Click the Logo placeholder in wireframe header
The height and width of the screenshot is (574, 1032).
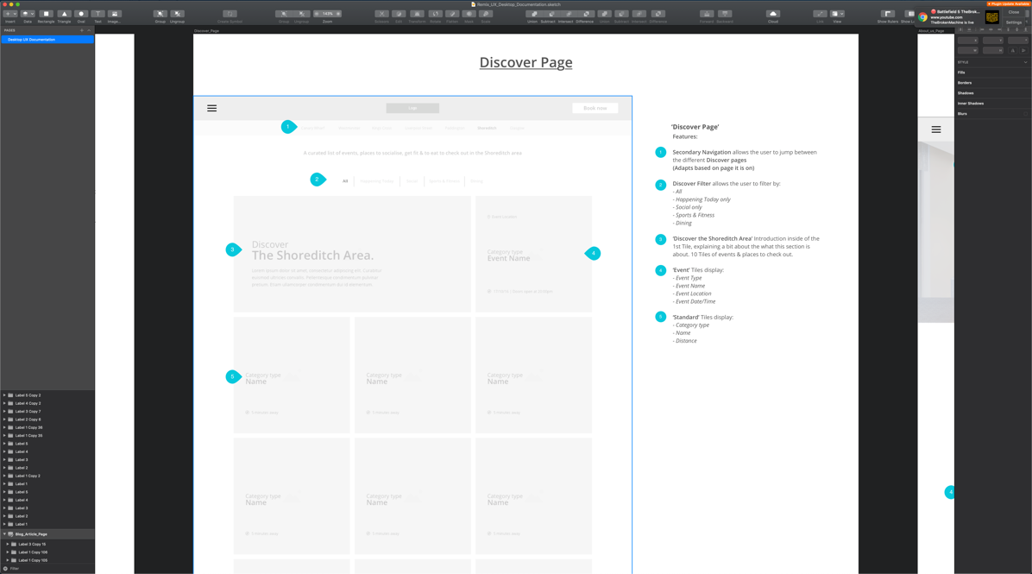412,108
